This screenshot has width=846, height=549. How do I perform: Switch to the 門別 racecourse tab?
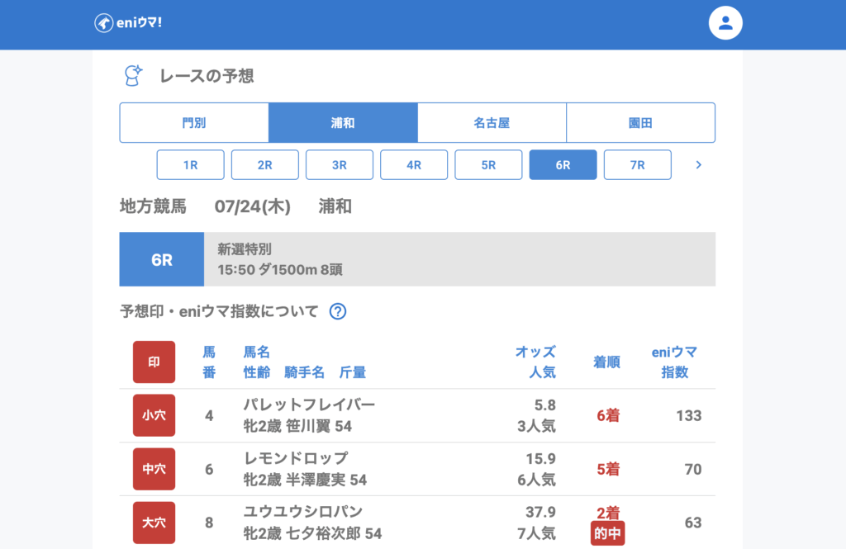click(x=194, y=123)
